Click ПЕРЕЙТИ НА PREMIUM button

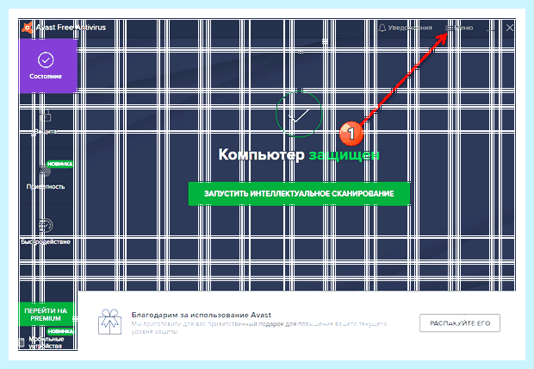click(46, 314)
